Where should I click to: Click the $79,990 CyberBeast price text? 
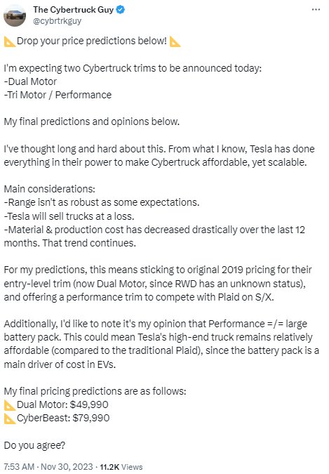[x=91, y=418]
